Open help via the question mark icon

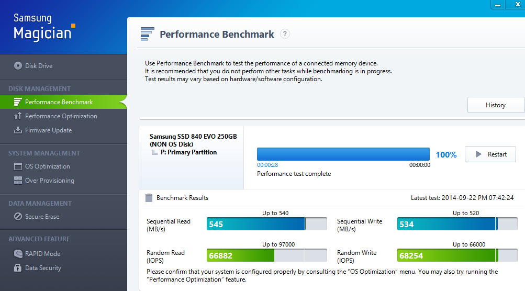[285, 34]
